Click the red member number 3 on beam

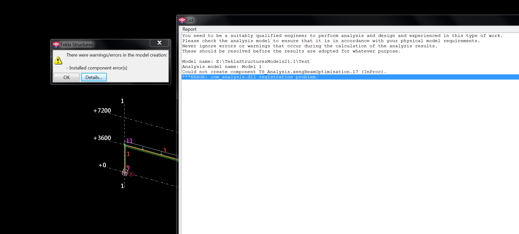pyautogui.click(x=165, y=150)
